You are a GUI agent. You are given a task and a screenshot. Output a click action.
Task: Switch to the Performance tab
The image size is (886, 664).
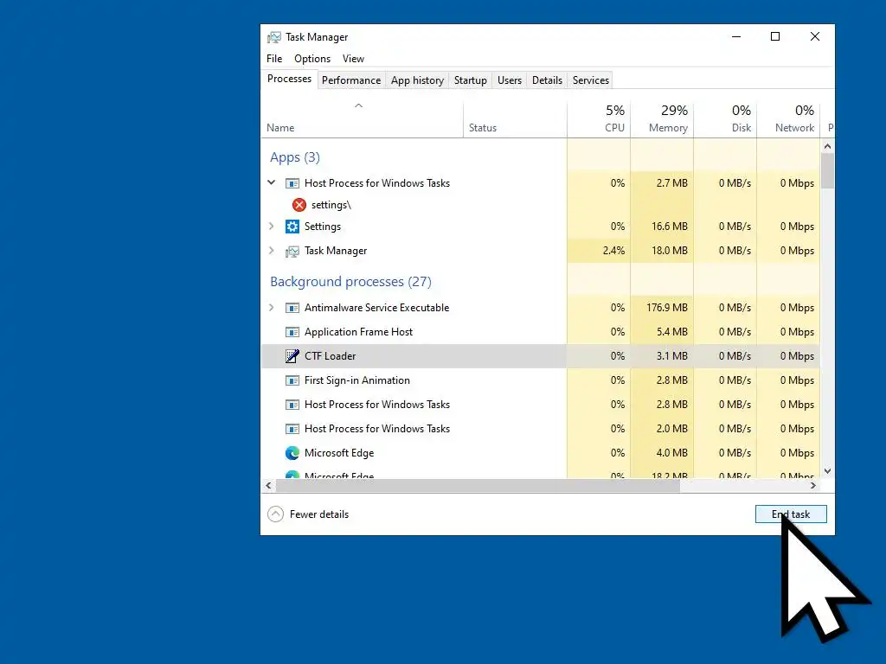point(351,80)
